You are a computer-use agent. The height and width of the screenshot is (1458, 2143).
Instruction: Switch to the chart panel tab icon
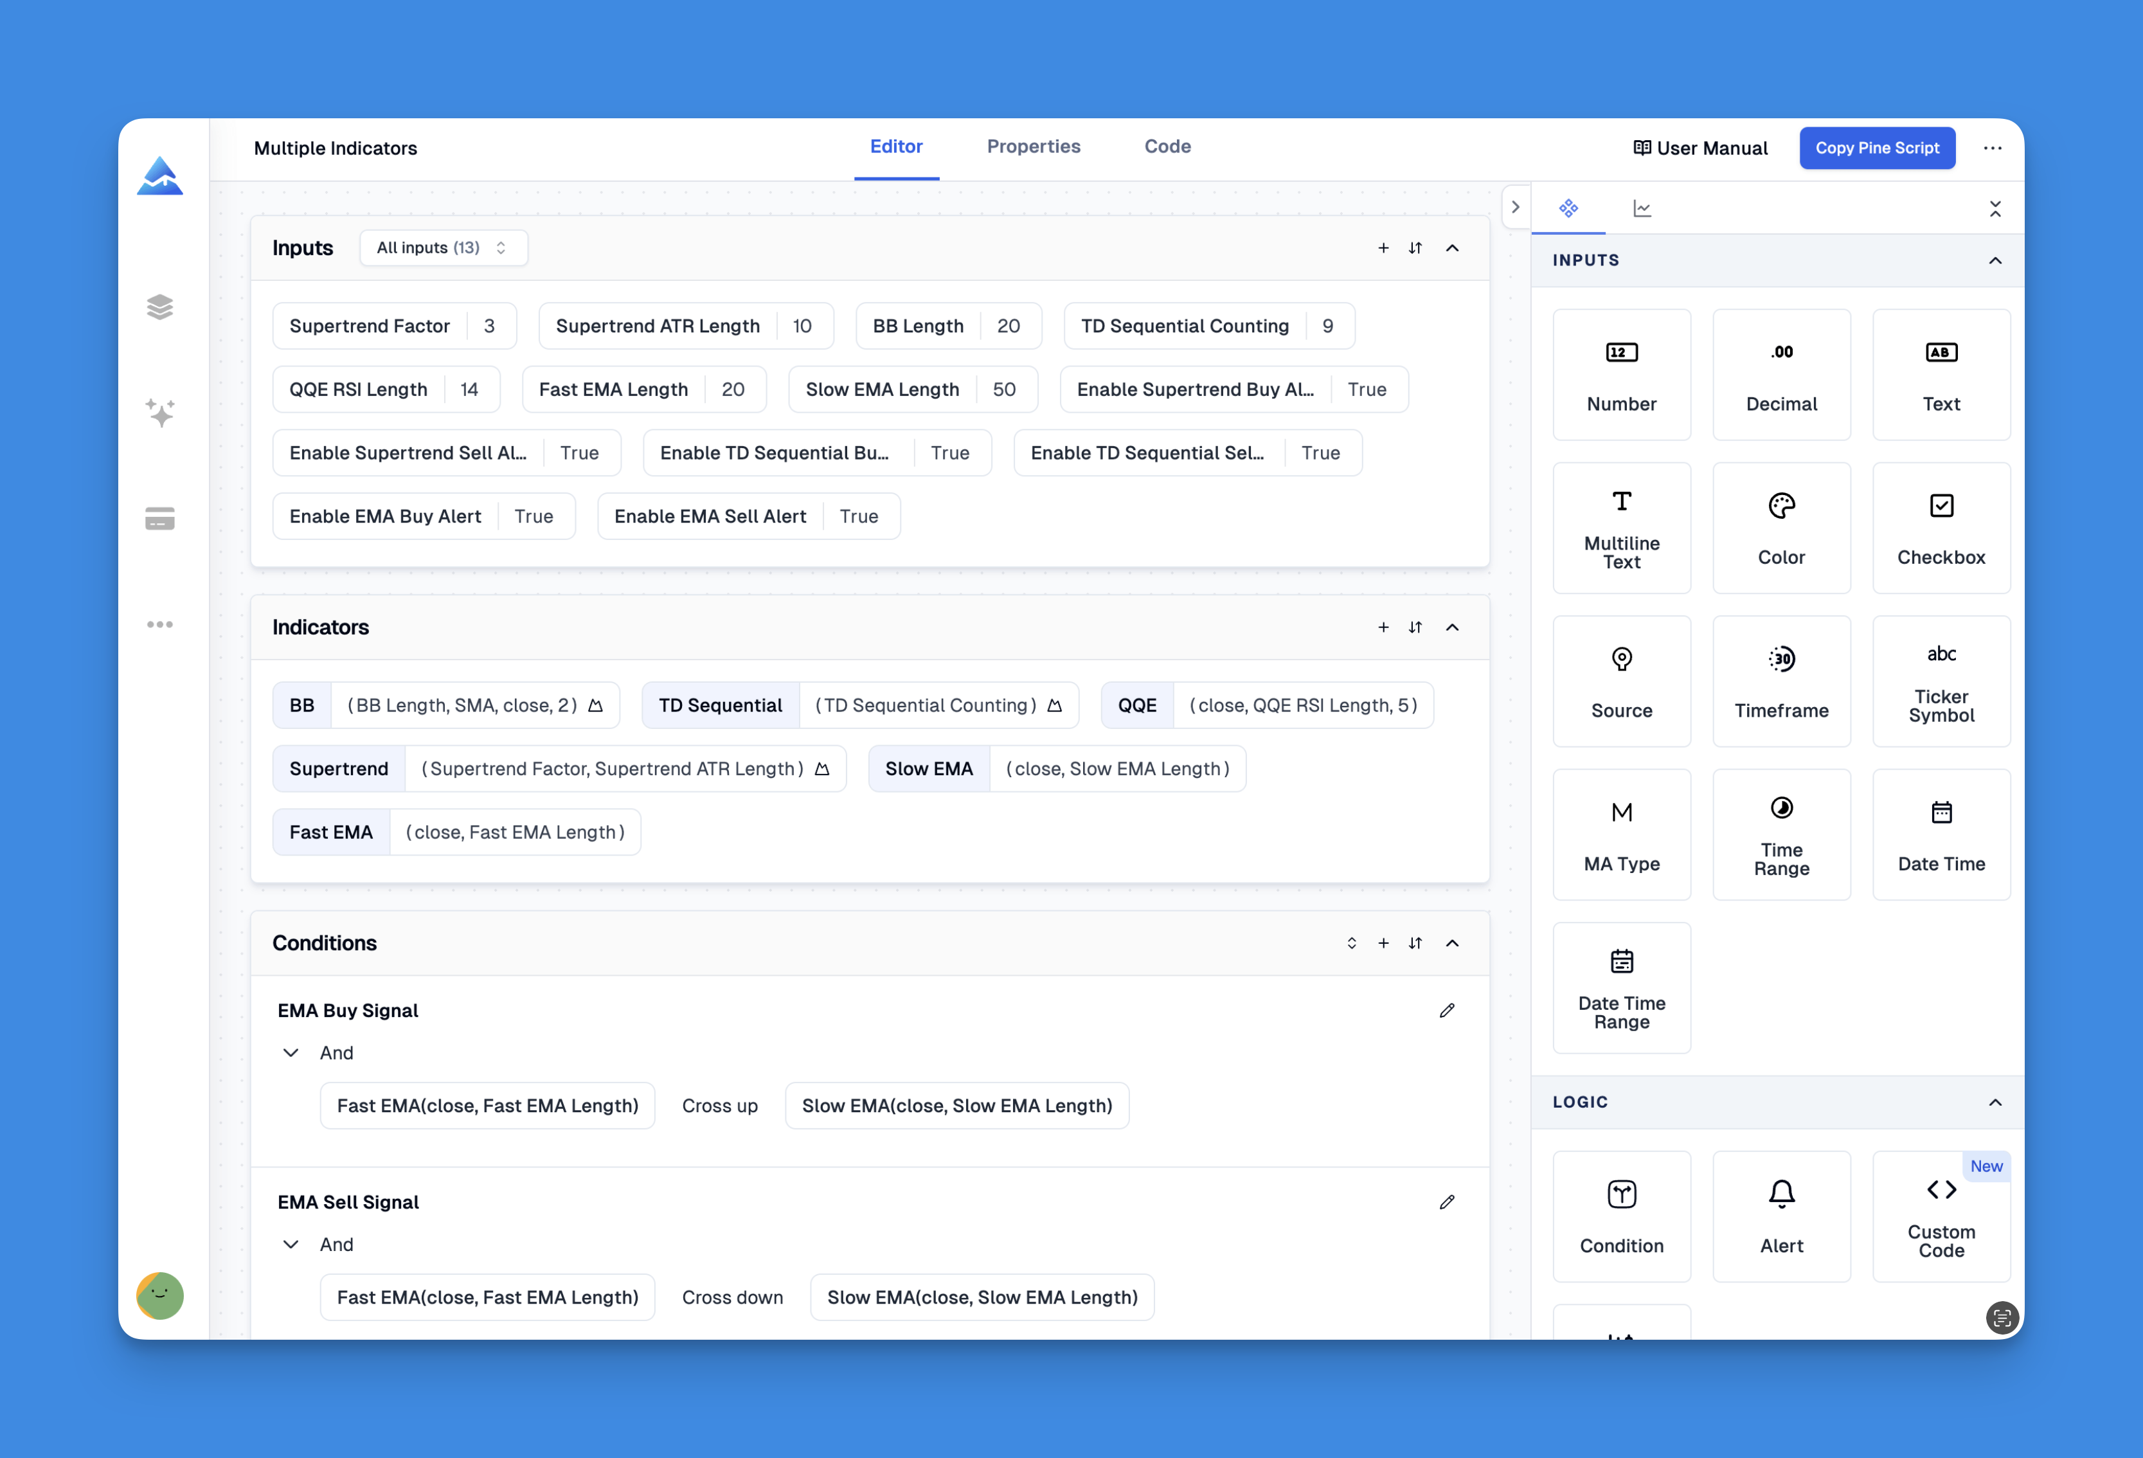click(x=1642, y=208)
